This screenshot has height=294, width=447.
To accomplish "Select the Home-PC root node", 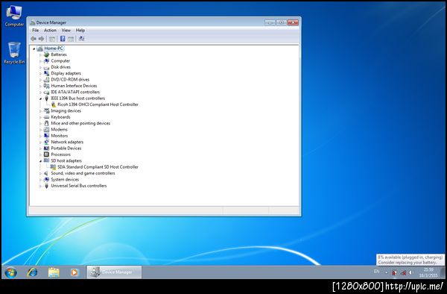I will 54,49.
